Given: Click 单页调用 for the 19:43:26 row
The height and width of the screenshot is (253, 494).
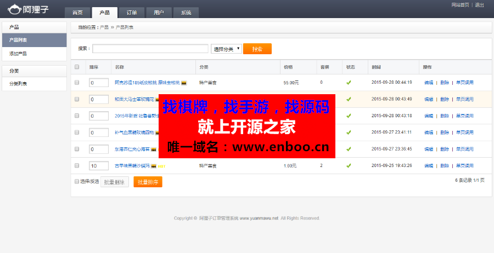Looking at the screenshot, I should tap(465, 165).
